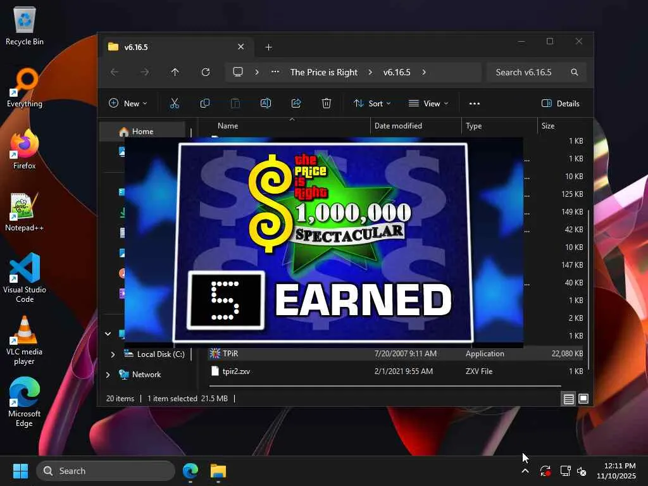648x486 pixels.
Task: Add a new File Explorer tab
Action: [268, 47]
